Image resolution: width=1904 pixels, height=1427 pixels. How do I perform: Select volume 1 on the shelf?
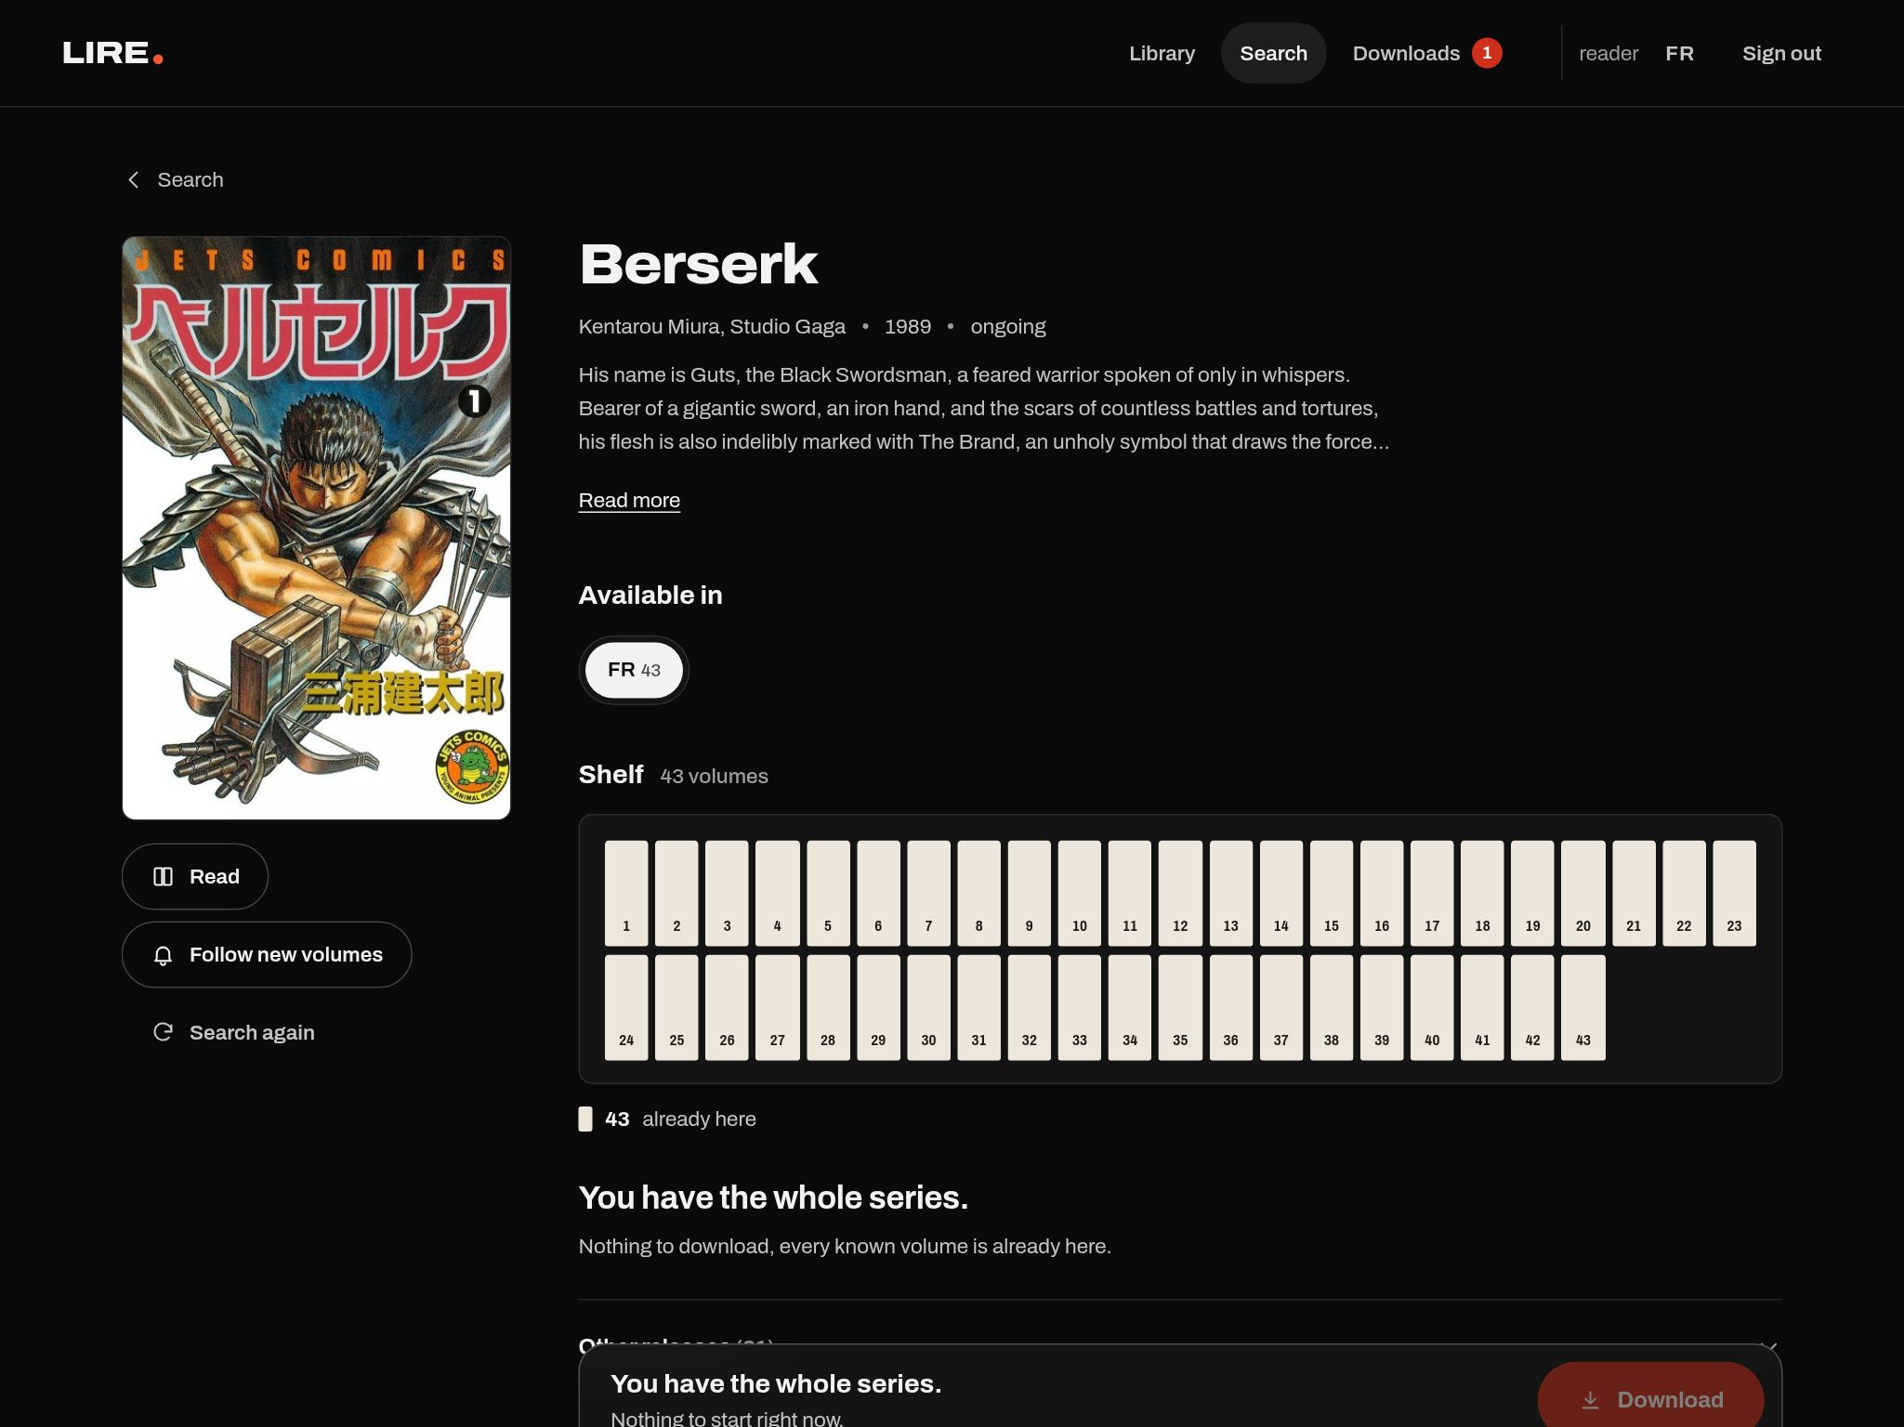click(x=626, y=893)
